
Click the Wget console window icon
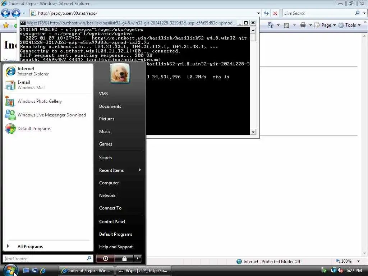(23, 23)
